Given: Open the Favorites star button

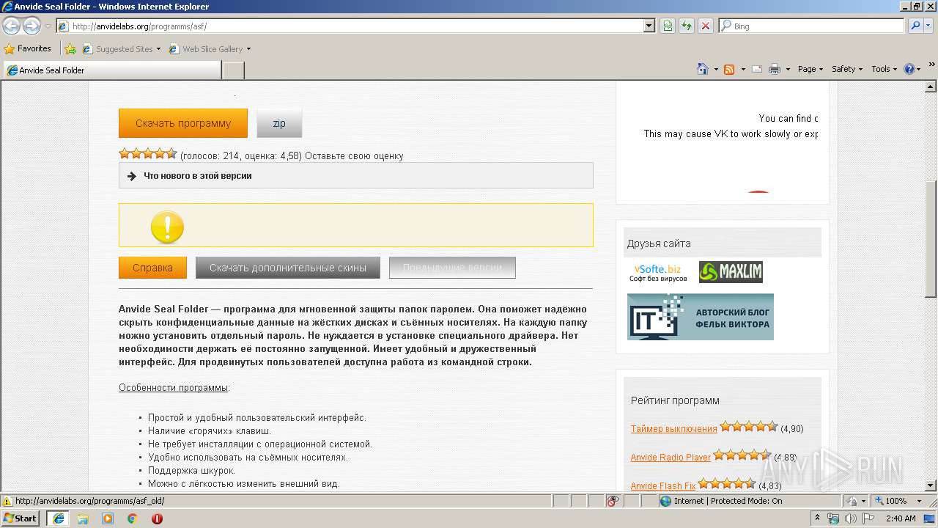Looking at the screenshot, I should 28,48.
